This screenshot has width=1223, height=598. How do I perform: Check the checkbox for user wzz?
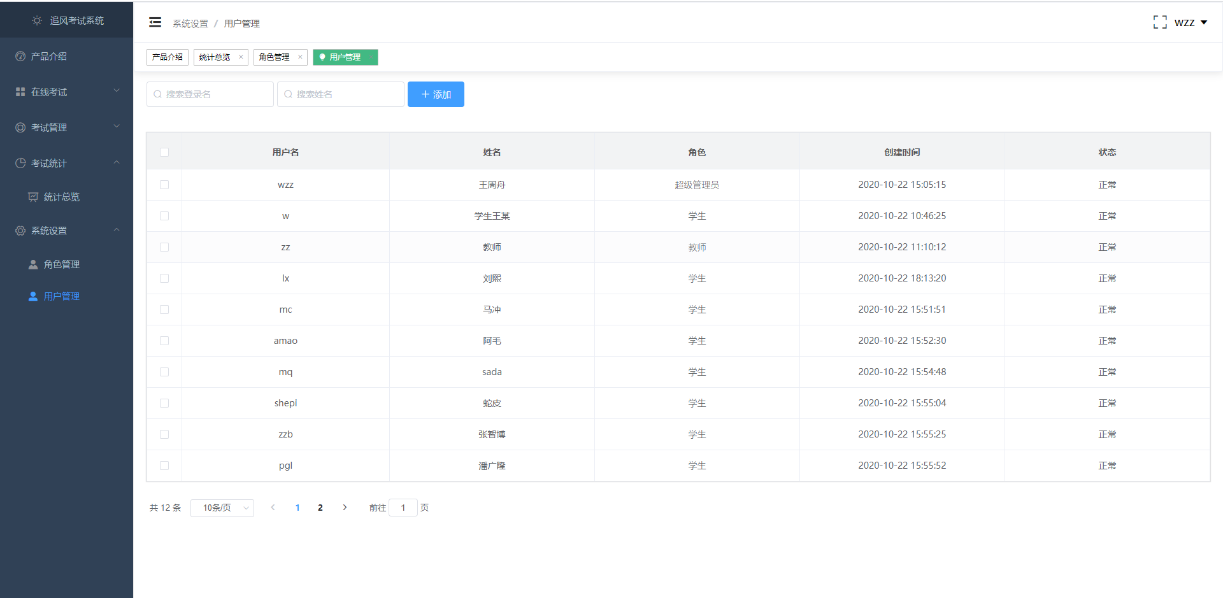click(x=164, y=185)
